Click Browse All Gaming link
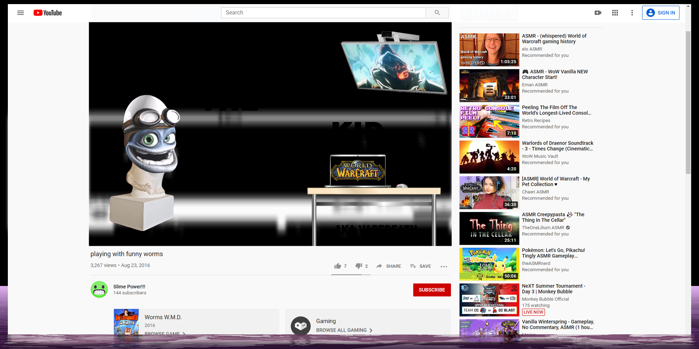699x349 pixels. 344,330
